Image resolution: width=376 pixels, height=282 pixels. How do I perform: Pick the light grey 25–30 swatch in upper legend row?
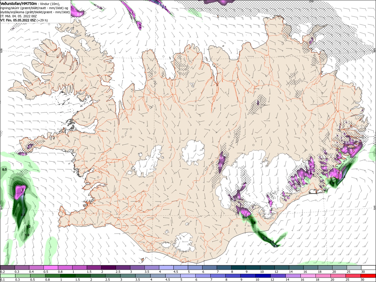pyautogui.click(x=354, y=268)
